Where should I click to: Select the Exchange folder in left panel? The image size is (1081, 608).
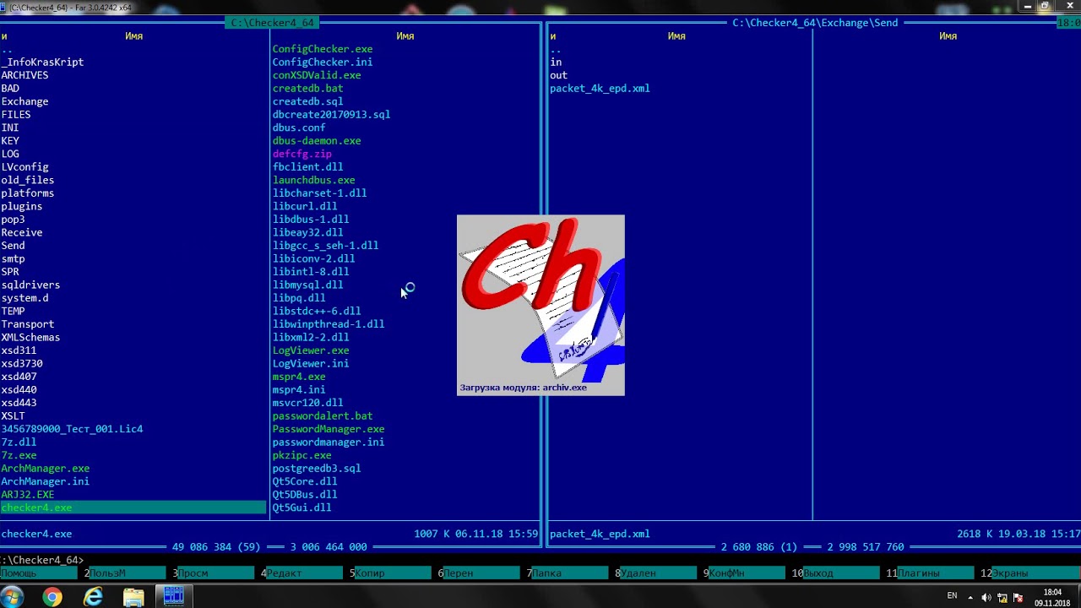[24, 101]
